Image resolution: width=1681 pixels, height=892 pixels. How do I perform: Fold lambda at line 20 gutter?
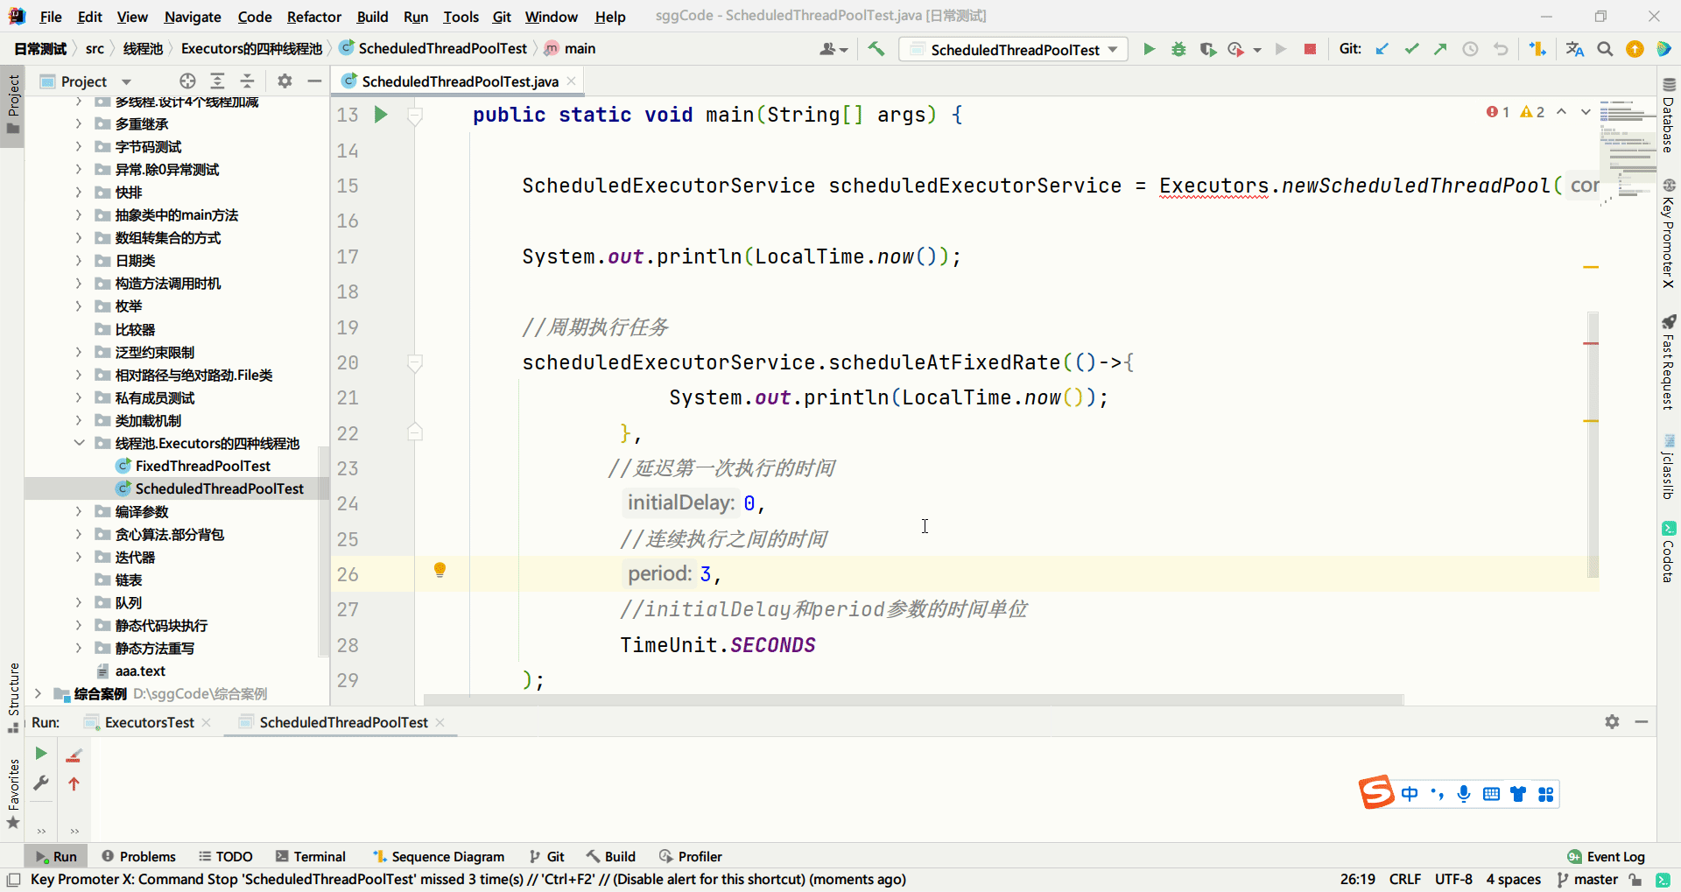click(416, 362)
